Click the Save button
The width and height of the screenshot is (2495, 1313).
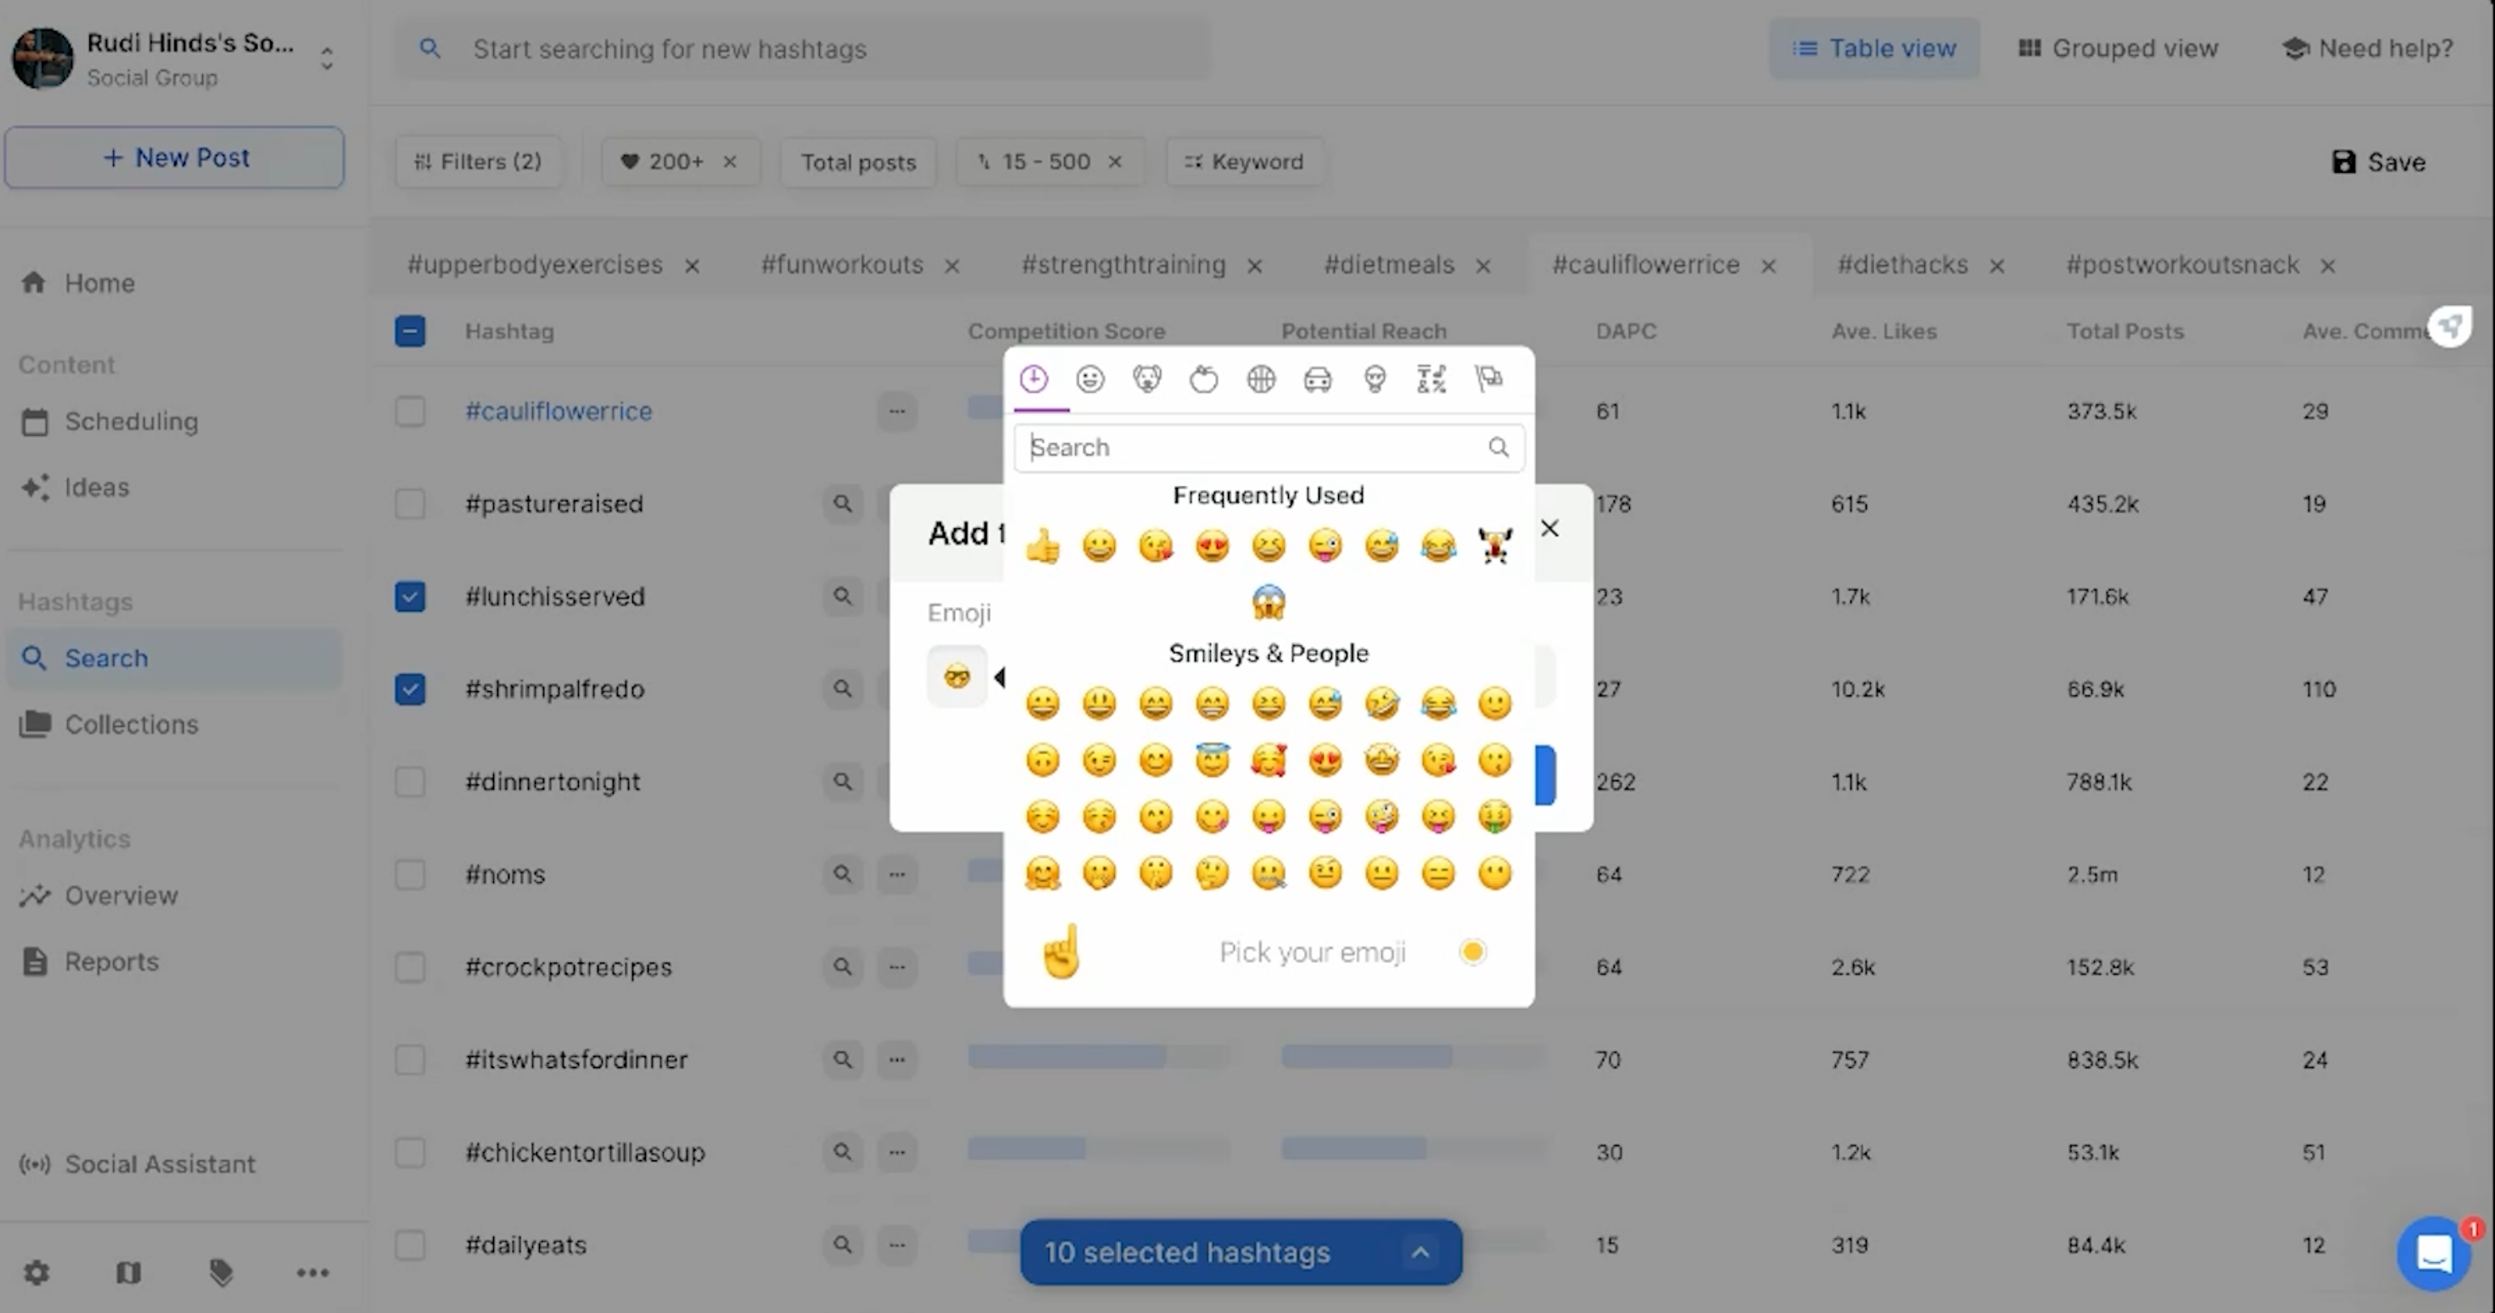[x=2379, y=162]
